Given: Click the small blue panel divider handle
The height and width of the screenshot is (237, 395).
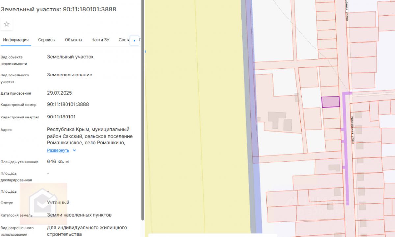Looking at the screenshot, I should pos(145,51).
